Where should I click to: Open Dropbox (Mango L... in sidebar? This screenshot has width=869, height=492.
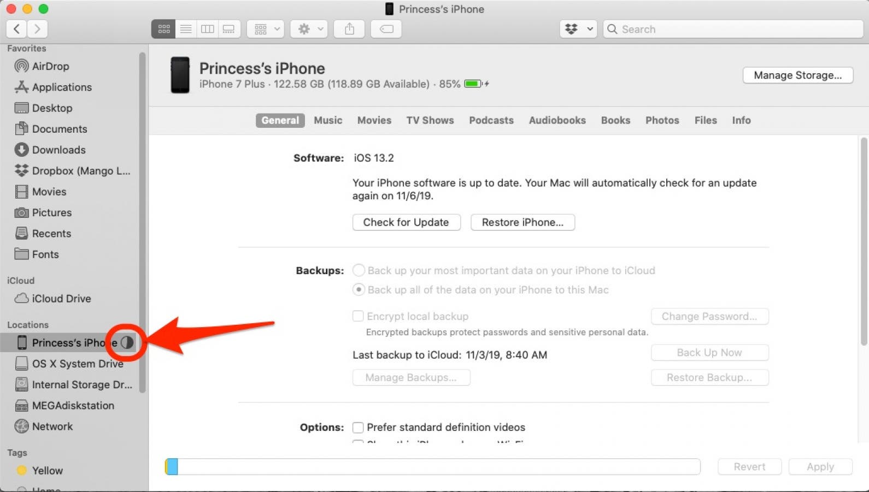pyautogui.click(x=73, y=170)
